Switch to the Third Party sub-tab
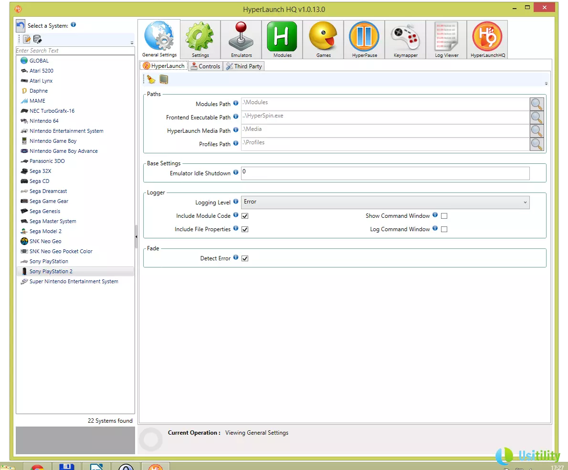The height and width of the screenshot is (470, 568). coord(244,66)
